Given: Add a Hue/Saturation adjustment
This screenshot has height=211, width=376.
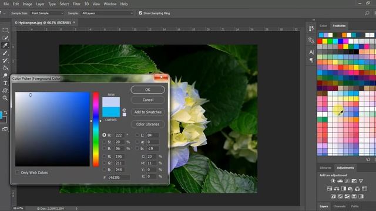Looking at the screenshot, I should tap(330, 189).
